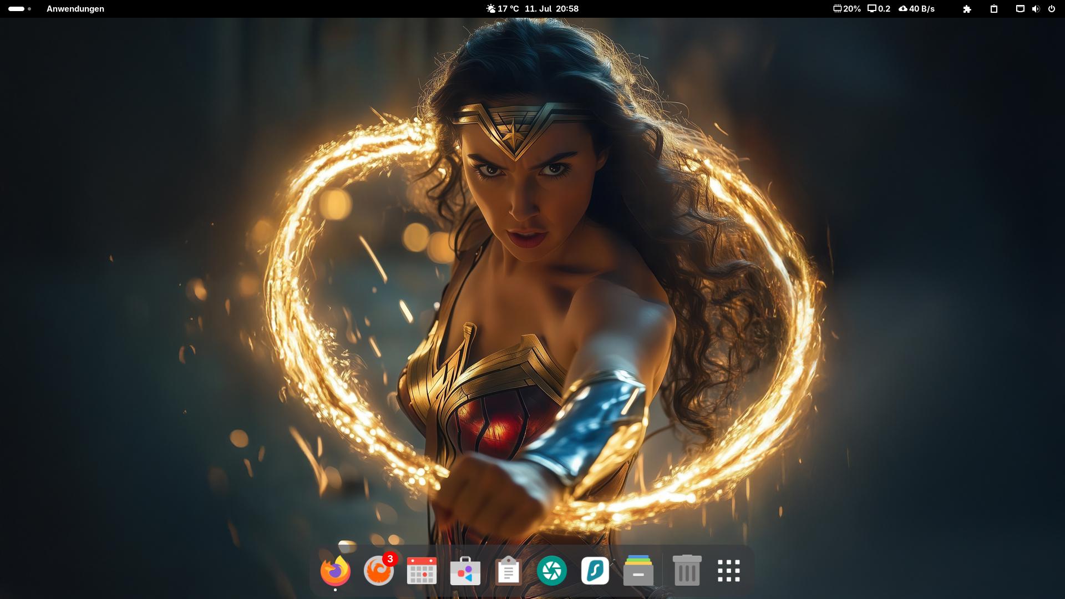This screenshot has height=599, width=1065.
Task: Open the volume speaker status icon
Action: coord(1035,9)
